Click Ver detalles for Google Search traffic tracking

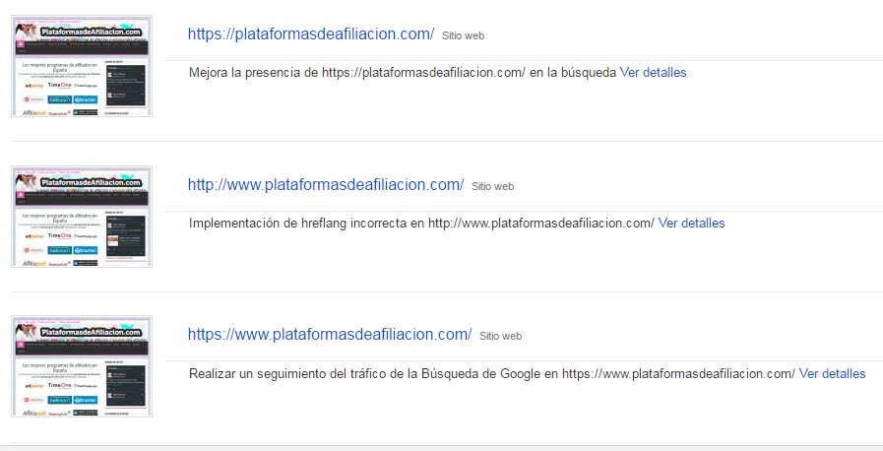point(833,374)
